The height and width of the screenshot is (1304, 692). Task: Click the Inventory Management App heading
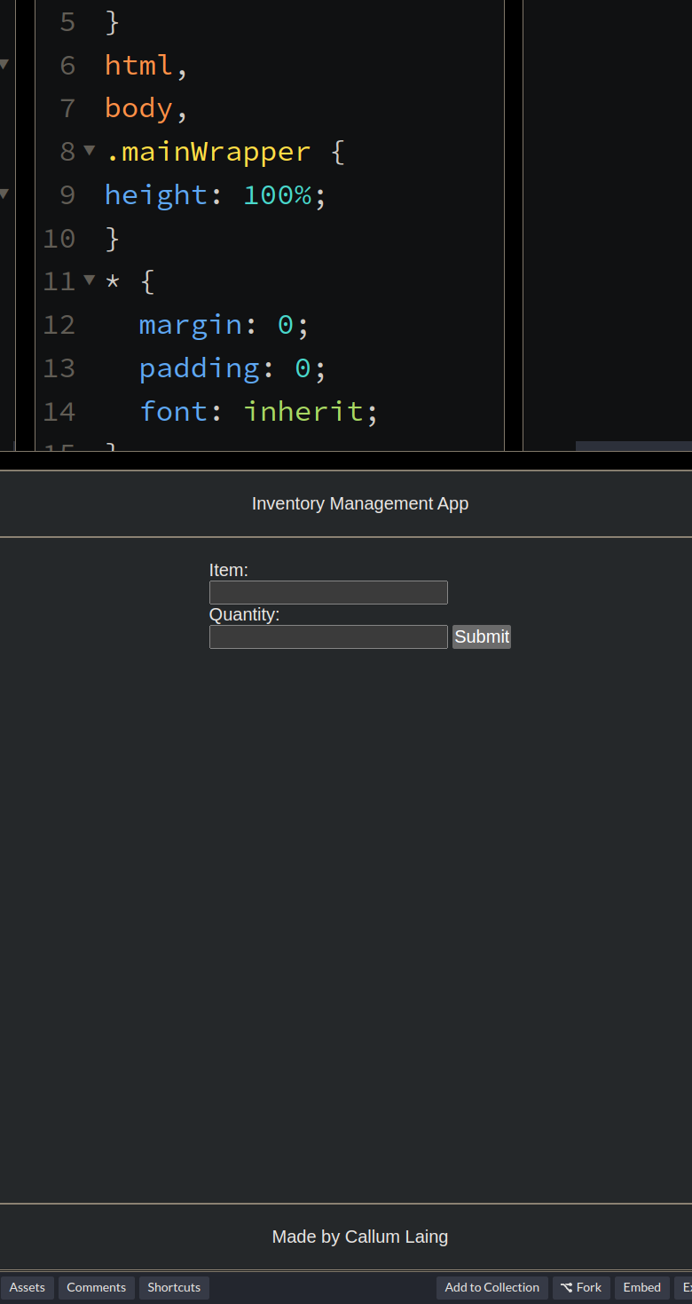tap(360, 503)
